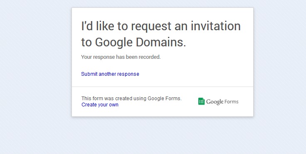Click the blank page area below the card
The height and width of the screenshot is (154, 306).
tap(163, 136)
